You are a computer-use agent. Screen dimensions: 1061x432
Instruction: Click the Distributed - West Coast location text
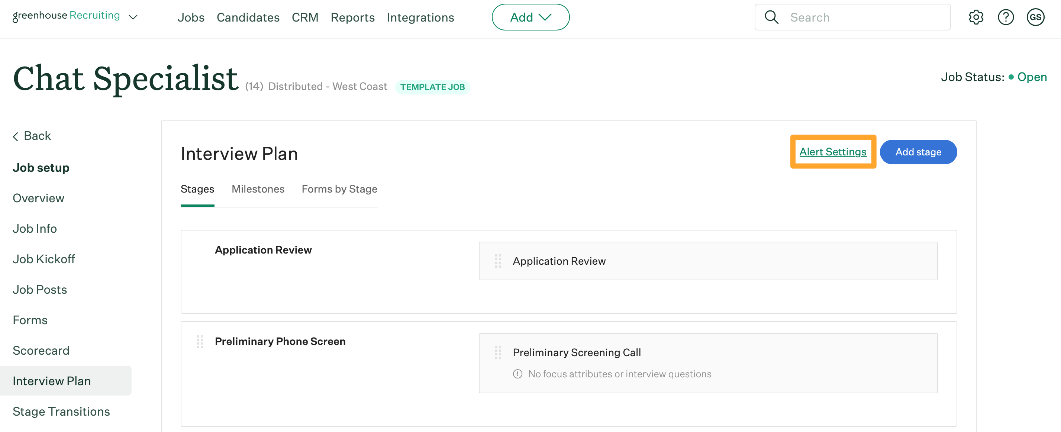328,87
